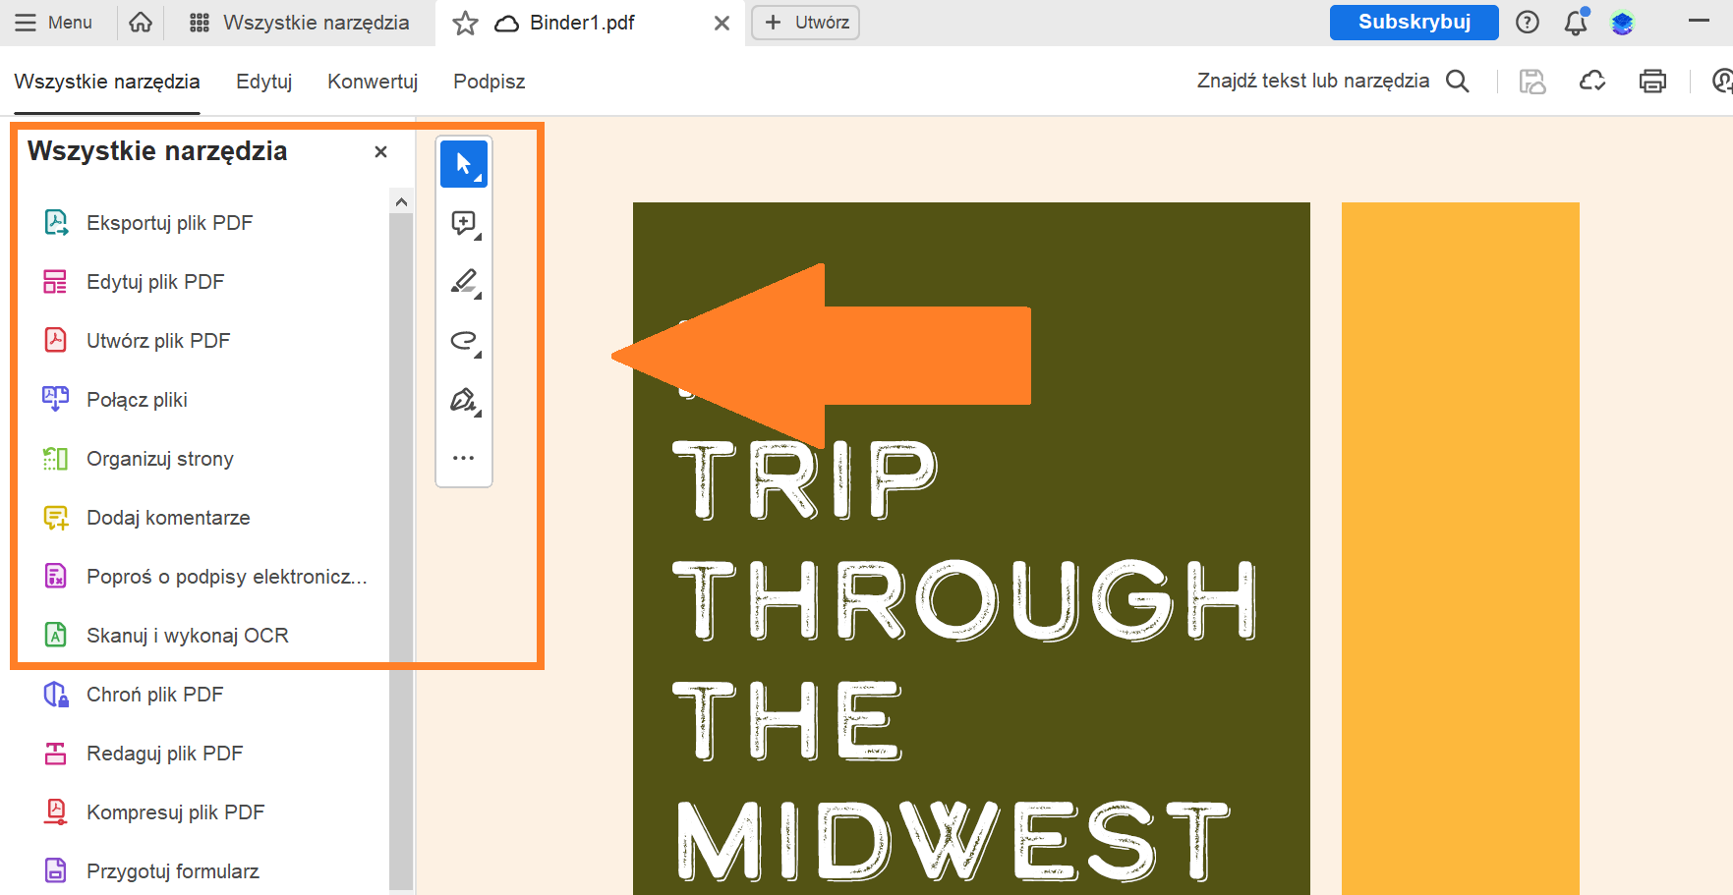Click the Utwórz button
Image resolution: width=1733 pixels, height=895 pixels.
coord(806,23)
